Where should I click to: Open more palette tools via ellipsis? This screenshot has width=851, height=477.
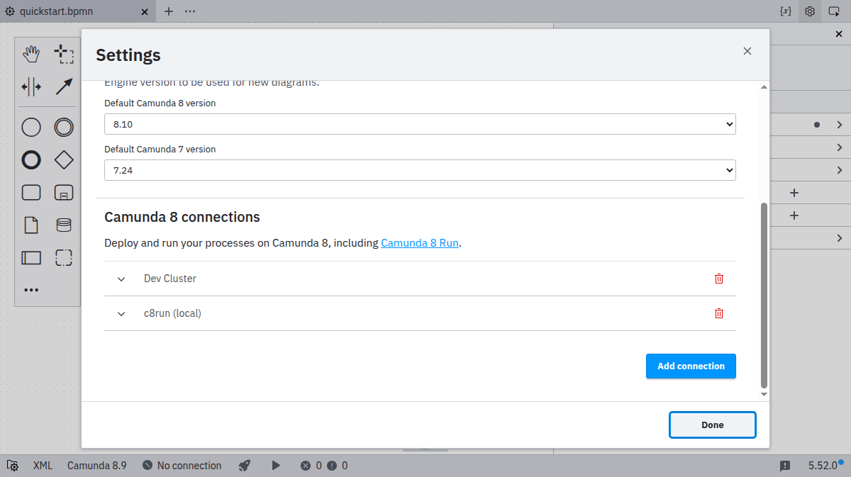pos(31,290)
